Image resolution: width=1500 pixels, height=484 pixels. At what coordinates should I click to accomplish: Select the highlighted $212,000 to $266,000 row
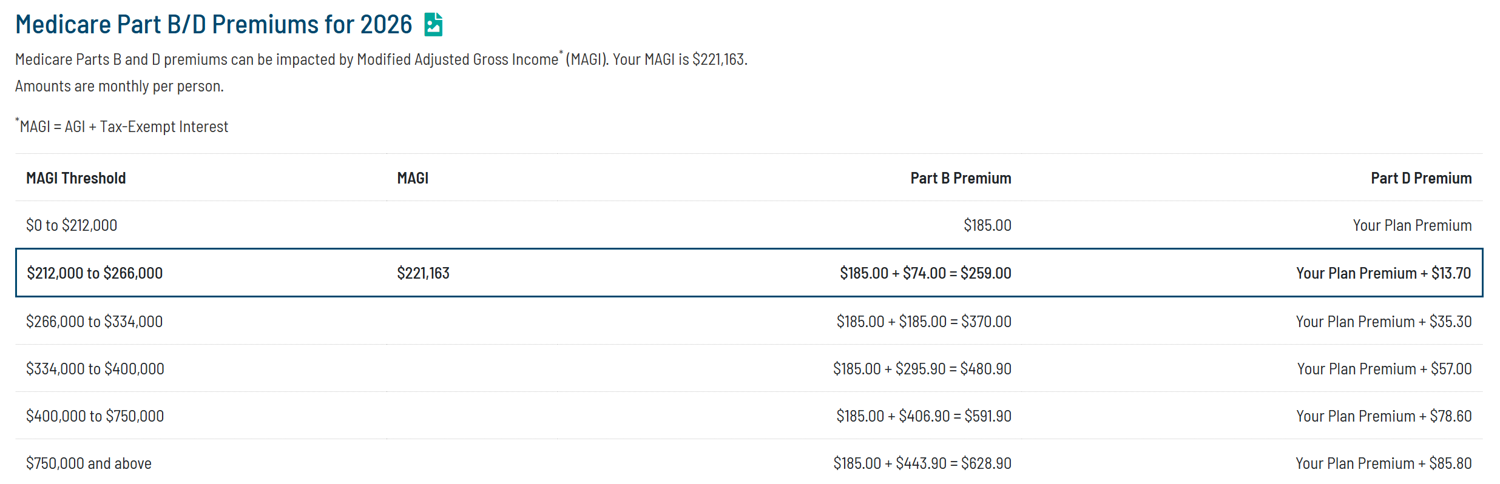pos(749,273)
